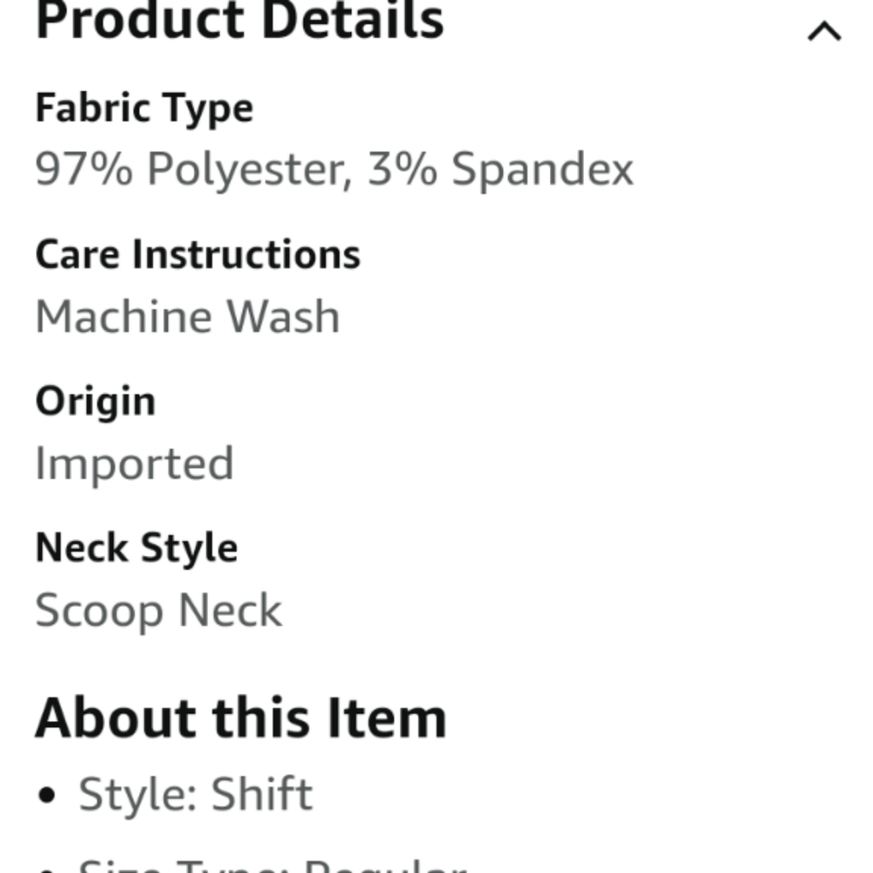873x873 pixels.
Task: Click the partially visible Size Type line
Action: coord(271,864)
